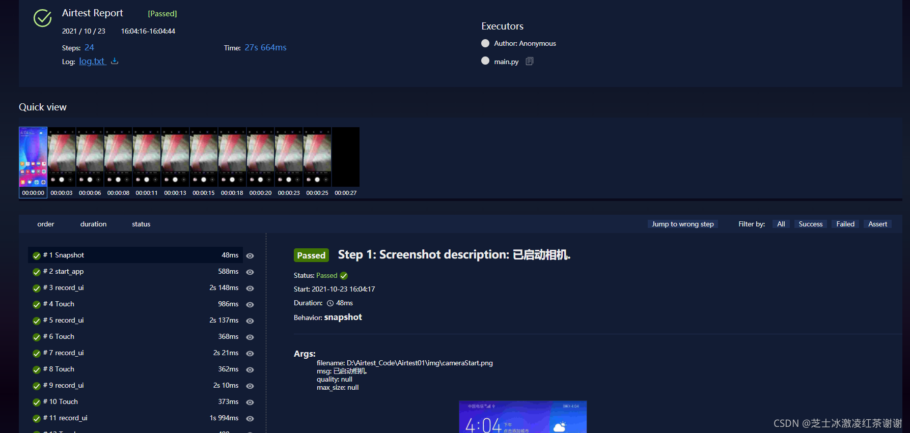Image resolution: width=910 pixels, height=433 pixels.
Task: Click the [Passed] report status label
Action: pos(162,14)
